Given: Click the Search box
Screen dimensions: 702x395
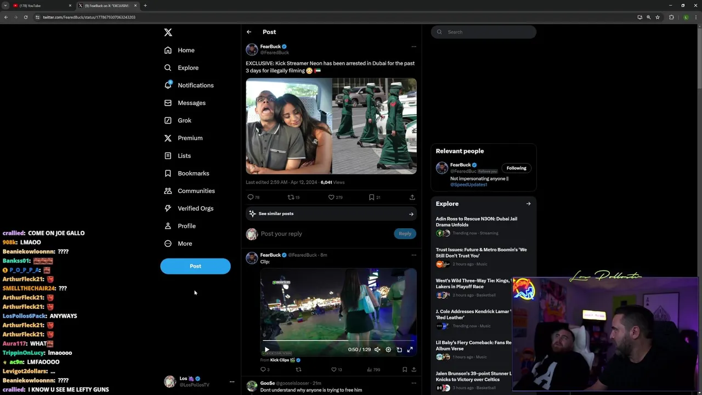Looking at the screenshot, I should [483, 32].
